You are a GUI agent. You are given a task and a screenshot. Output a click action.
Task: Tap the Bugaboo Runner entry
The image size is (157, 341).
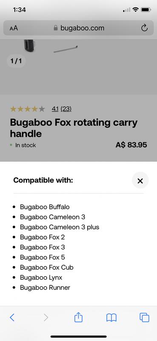[x=45, y=287]
